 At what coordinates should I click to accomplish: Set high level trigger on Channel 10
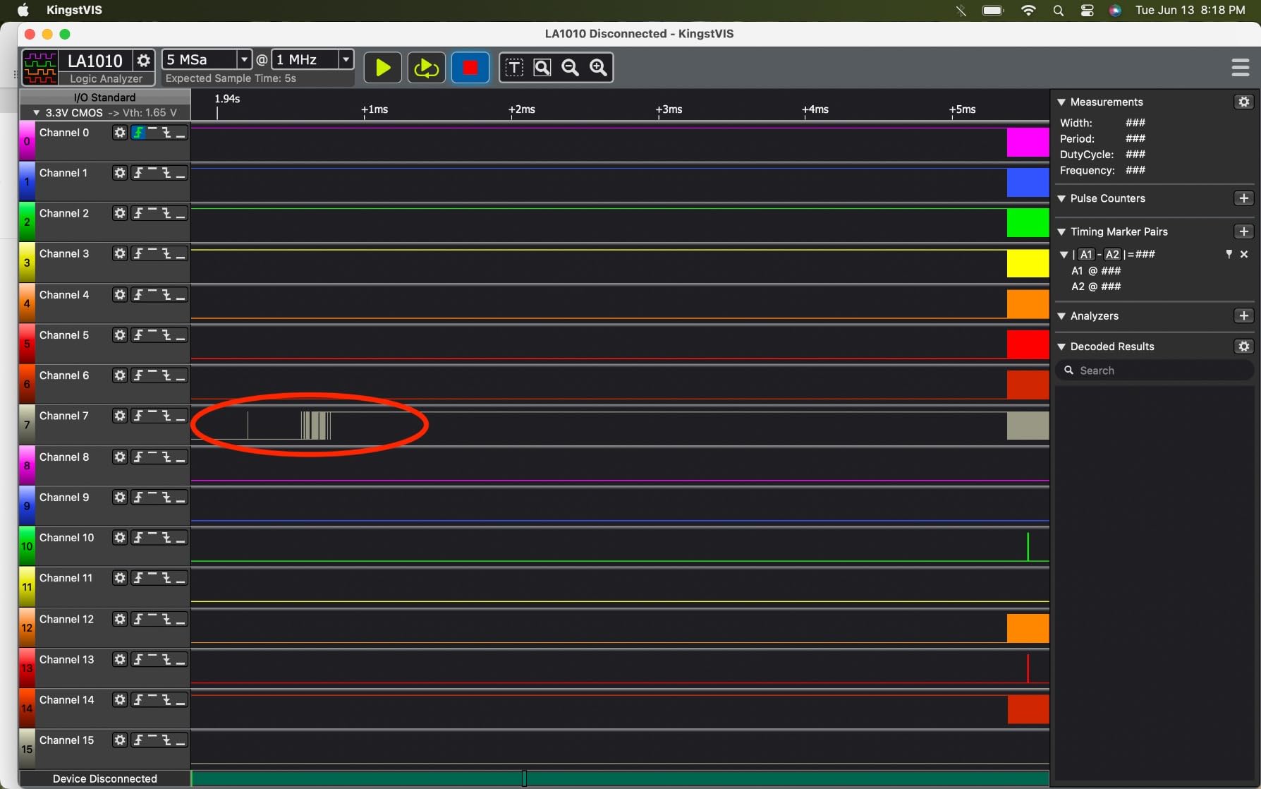pyautogui.click(x=152, y=538)
